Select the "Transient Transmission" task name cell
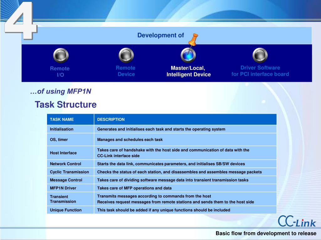 click(x=71, y=199)
